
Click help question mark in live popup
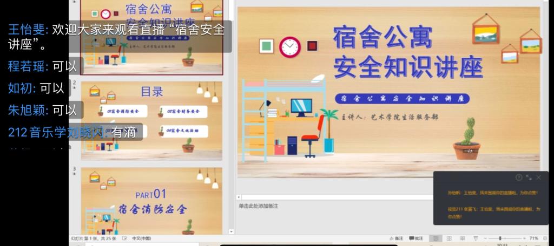pos(519,177)
